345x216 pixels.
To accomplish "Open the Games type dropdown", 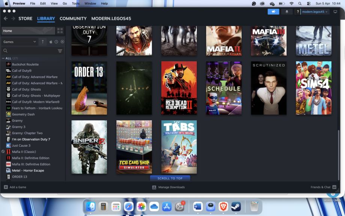I will pyautogui.click(x=20, y=42).
